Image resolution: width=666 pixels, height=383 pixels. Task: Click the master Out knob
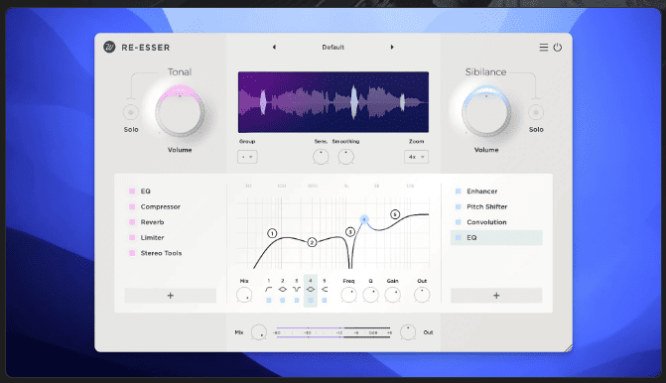[x=408, y=332]
